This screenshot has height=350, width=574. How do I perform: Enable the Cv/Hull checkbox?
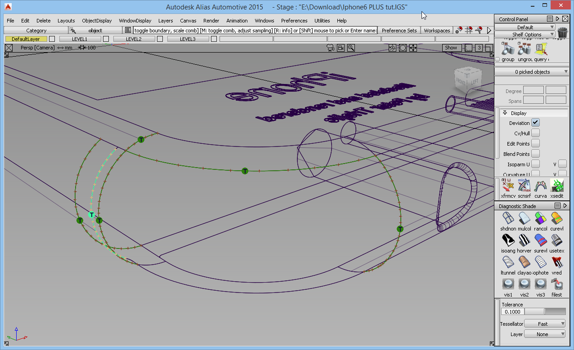pos(535,133)
